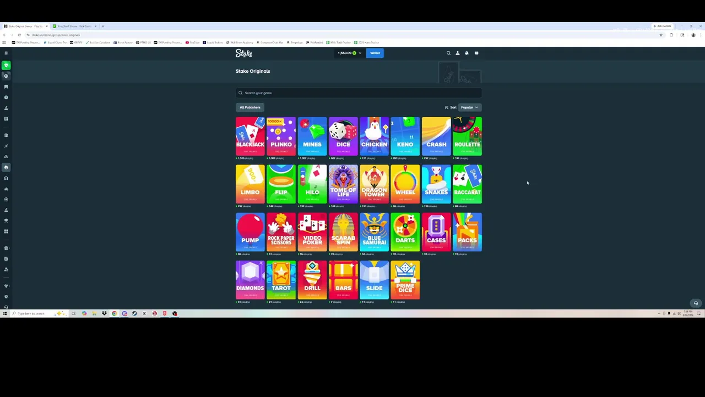Open the hamburger menu in the Stake sidebar

coord(6,53)
